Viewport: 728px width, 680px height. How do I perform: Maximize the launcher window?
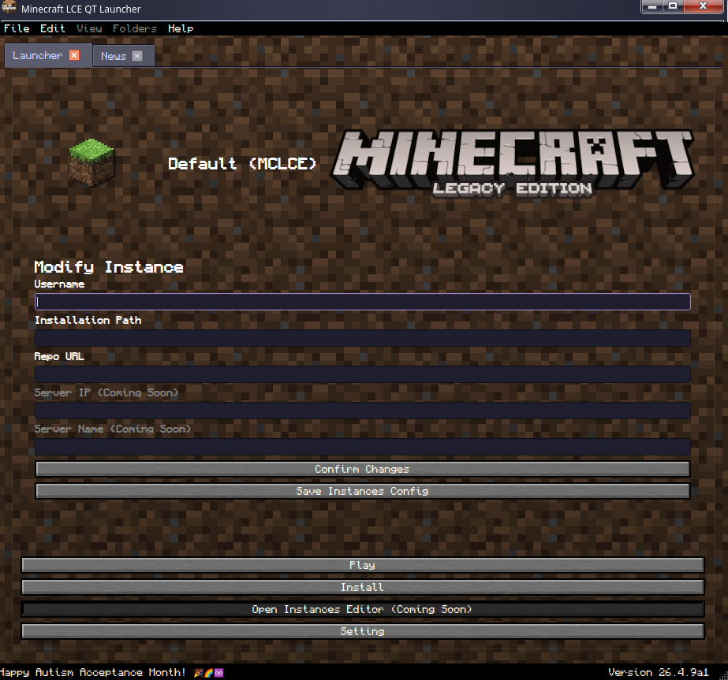[673, 6]
